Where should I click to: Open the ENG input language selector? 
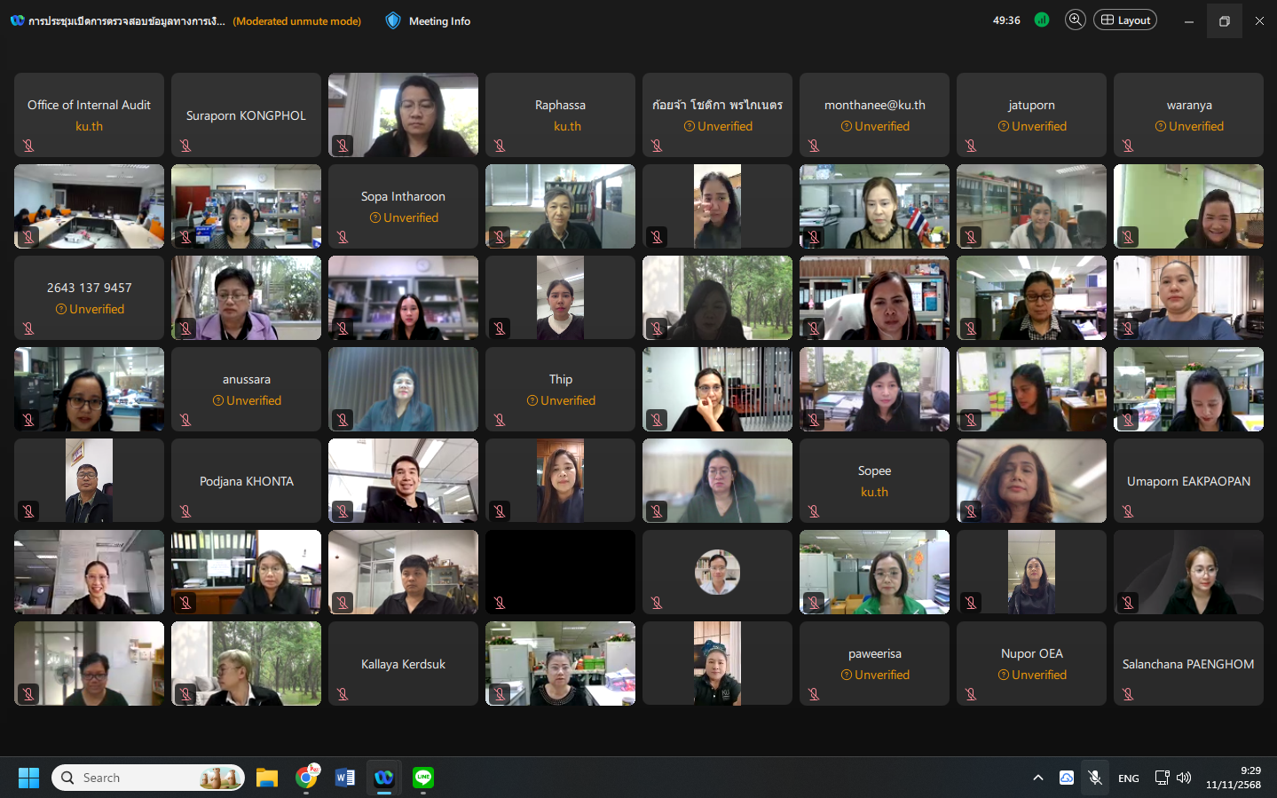point(1128,778)
